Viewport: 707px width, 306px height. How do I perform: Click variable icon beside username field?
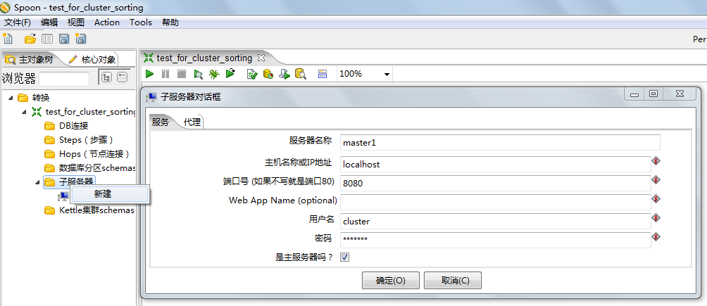[x=656, y=217]
